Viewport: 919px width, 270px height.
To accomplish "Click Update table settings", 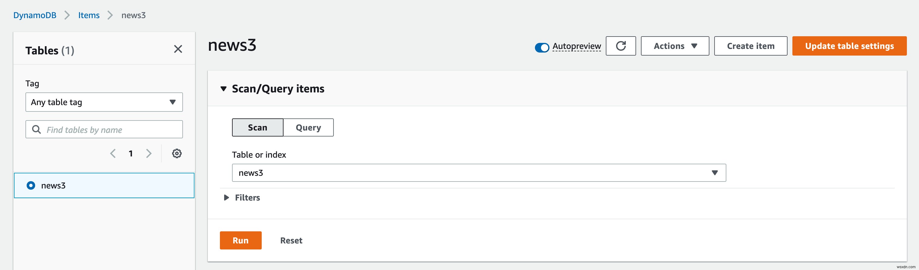I will (849, 46).
